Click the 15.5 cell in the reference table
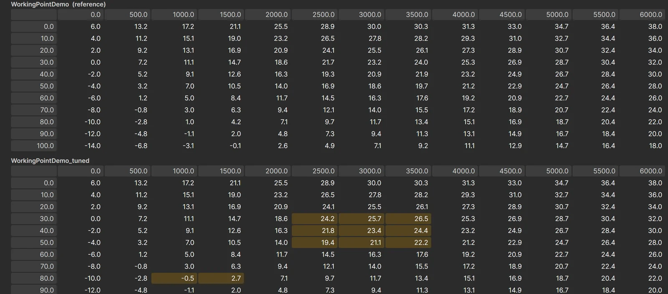This screenshot has width=668, height=294. (x=408, y=110)
